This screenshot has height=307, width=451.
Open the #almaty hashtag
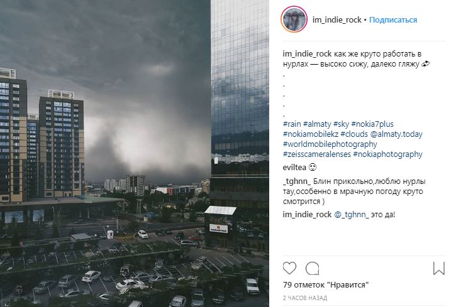pos(317,124)
